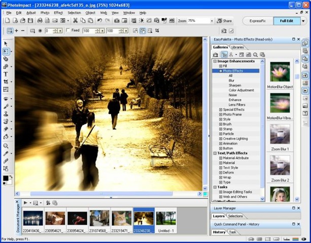Viewport: 311px width, 243px height.
Task: Switch to ExpressFix mode
Action: (258, 21)
